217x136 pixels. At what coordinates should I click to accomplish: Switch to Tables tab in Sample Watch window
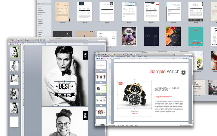point(129,57)
